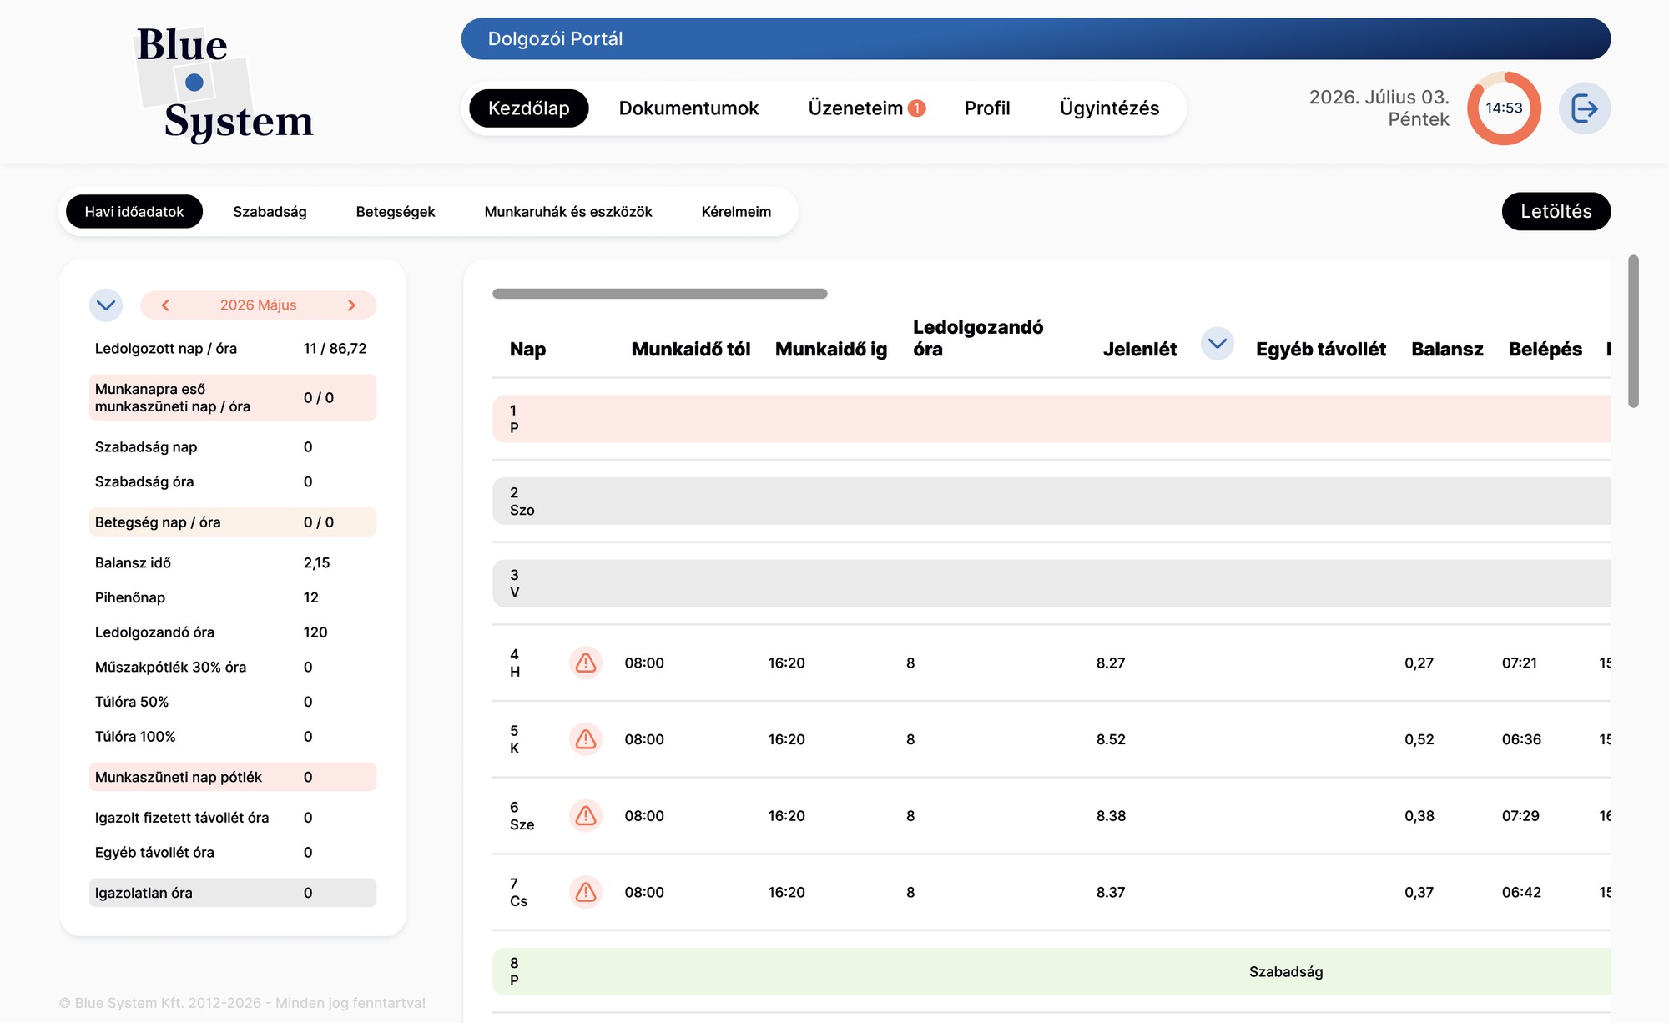Click warning triangle on the 7 Cs row
This screenshot has height=1023, width=1669.
(586, 892)
